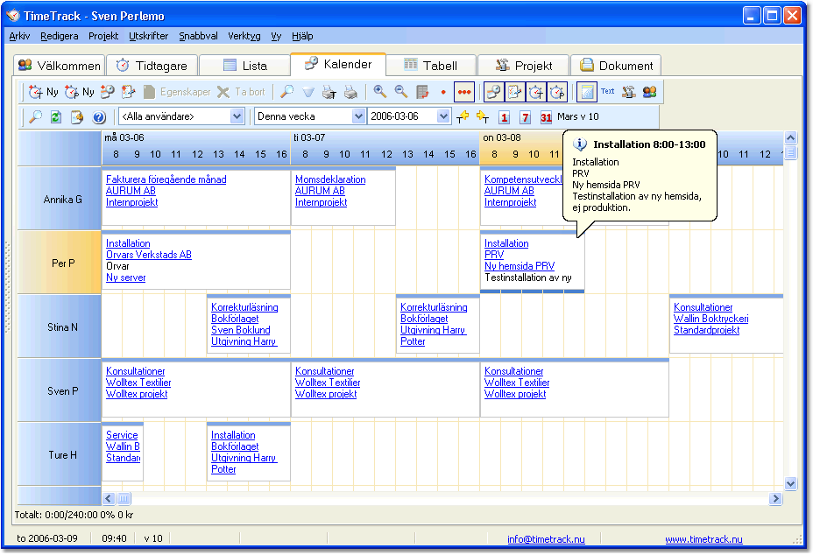813x555 pixels.
Task: Click the table icon with red arrow
Action: tap(422, 92)
